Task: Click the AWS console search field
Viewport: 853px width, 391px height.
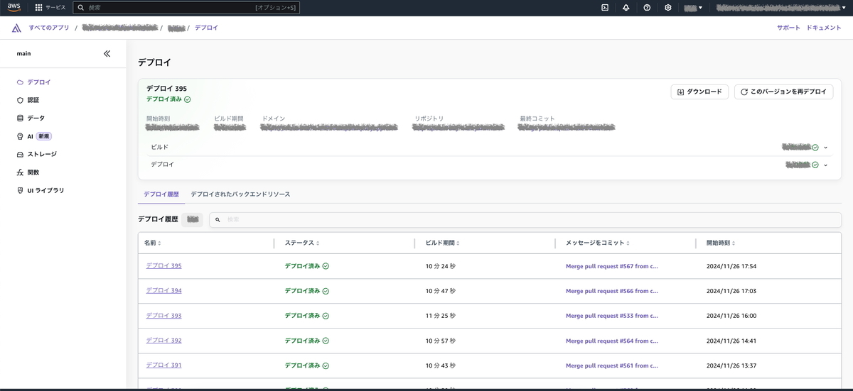Action: click(x=186, y=7)
